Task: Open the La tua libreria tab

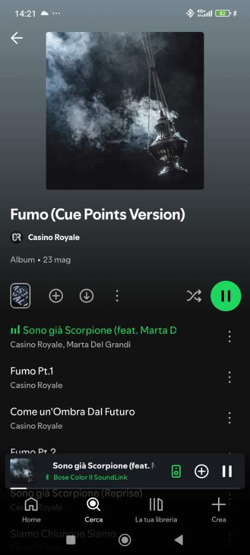Action: click(156, 509)
